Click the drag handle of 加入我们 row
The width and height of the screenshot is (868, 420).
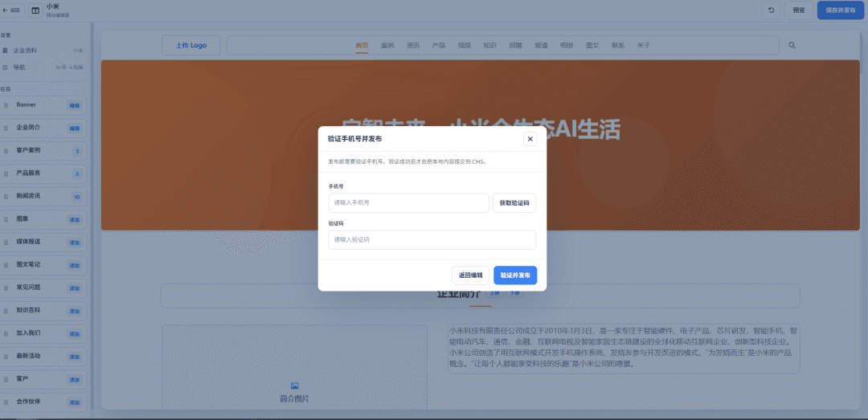click(6, 334)
